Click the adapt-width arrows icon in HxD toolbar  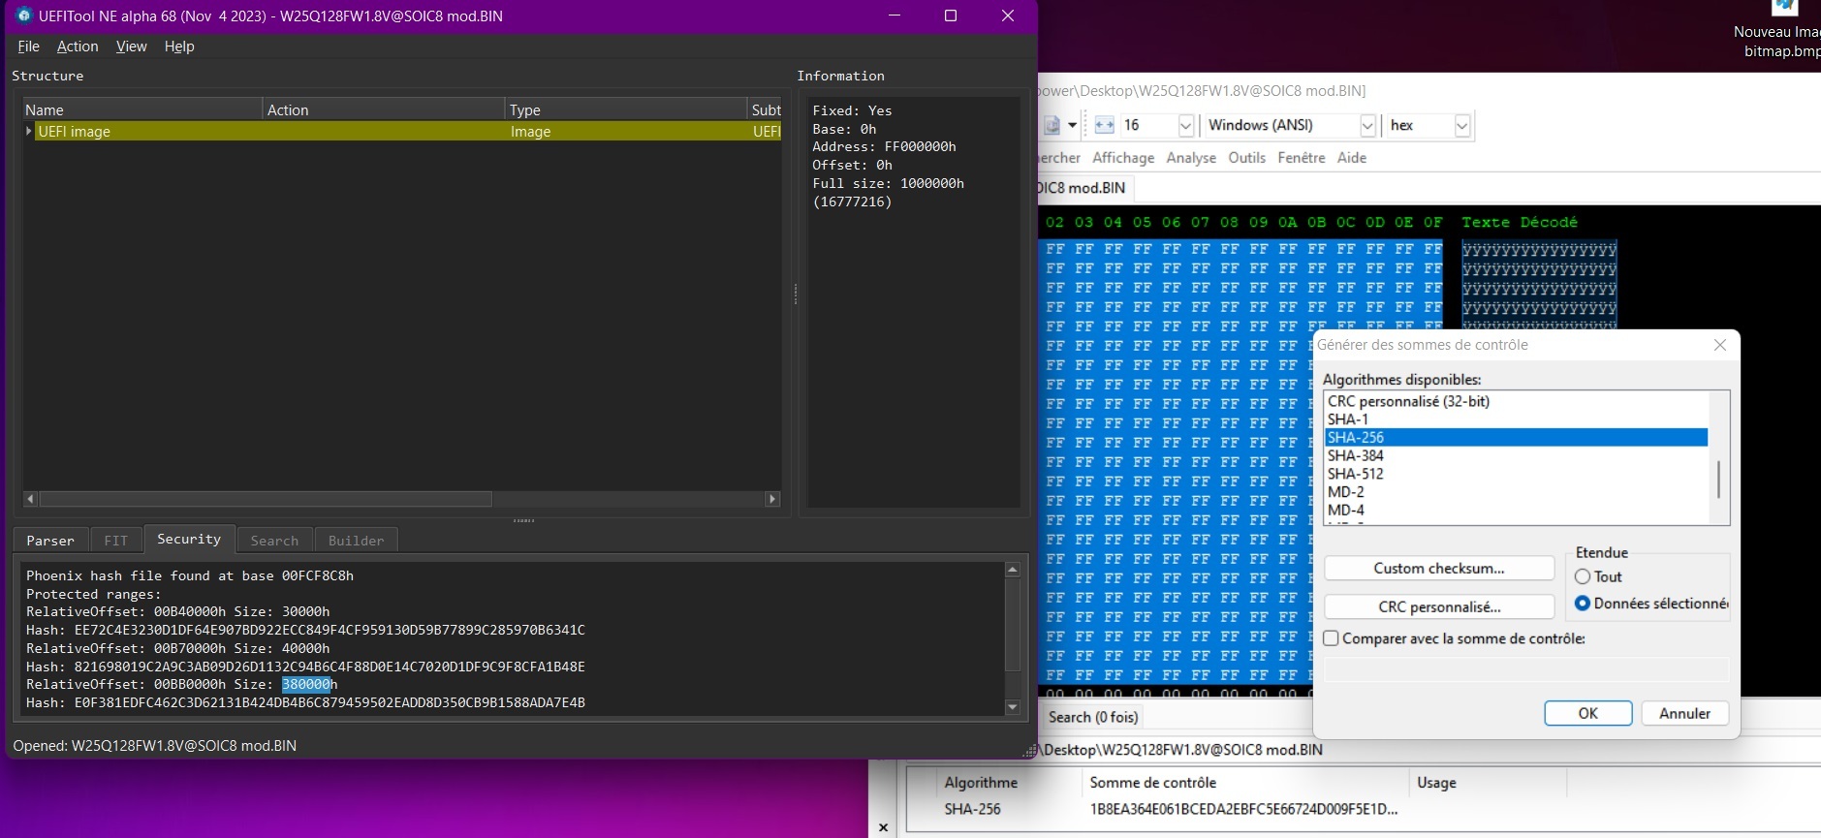(x=1104, y=125)
